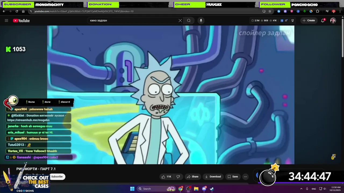Click the Windows taskbar Search box
The width and height of the screenshot is (344, 193).
pyautogui.click(x=157, y=189)
